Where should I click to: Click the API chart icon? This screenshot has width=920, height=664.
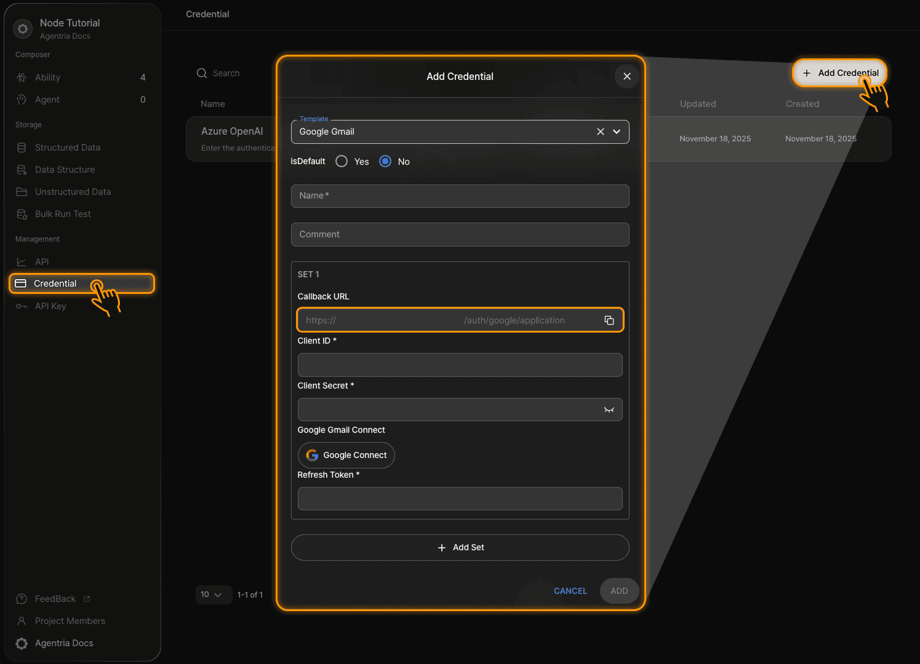click(22, 262)
